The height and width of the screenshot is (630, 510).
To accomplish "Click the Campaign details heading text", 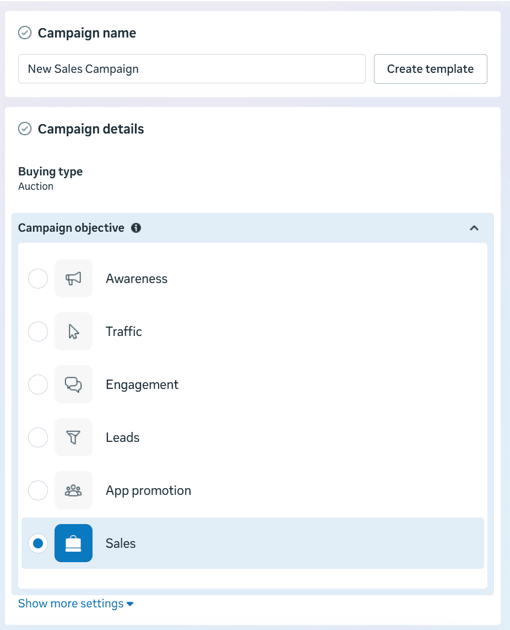I will (91, 129).
